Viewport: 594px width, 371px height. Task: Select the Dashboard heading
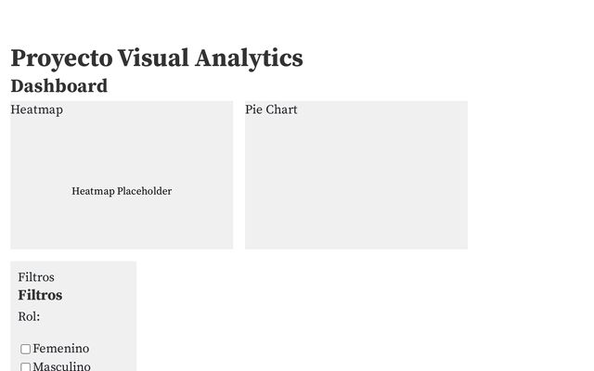tap(58, 86)
